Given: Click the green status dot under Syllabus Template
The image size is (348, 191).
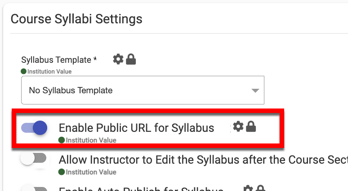Looking at the screenshot, I should click(x=24, y=71).
